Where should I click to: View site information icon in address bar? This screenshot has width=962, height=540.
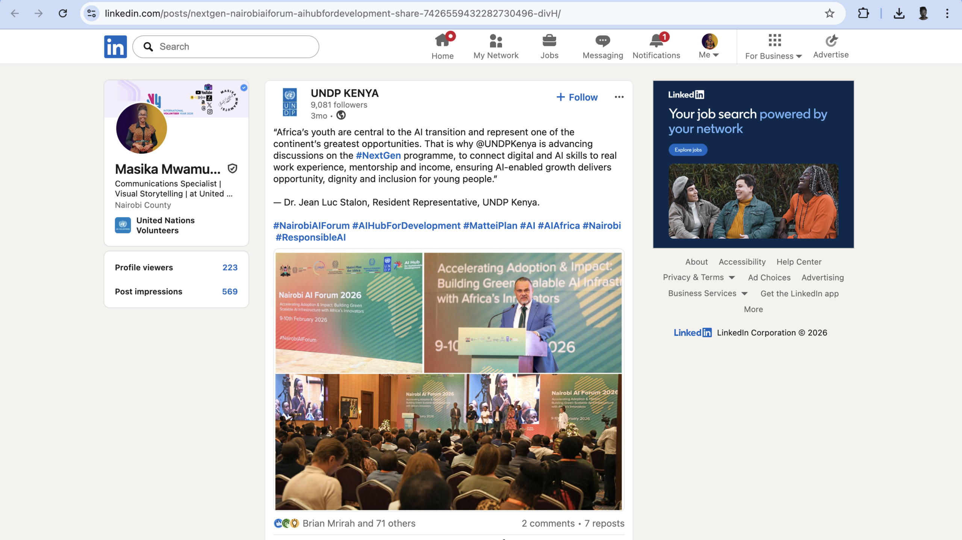click(91, 14)
